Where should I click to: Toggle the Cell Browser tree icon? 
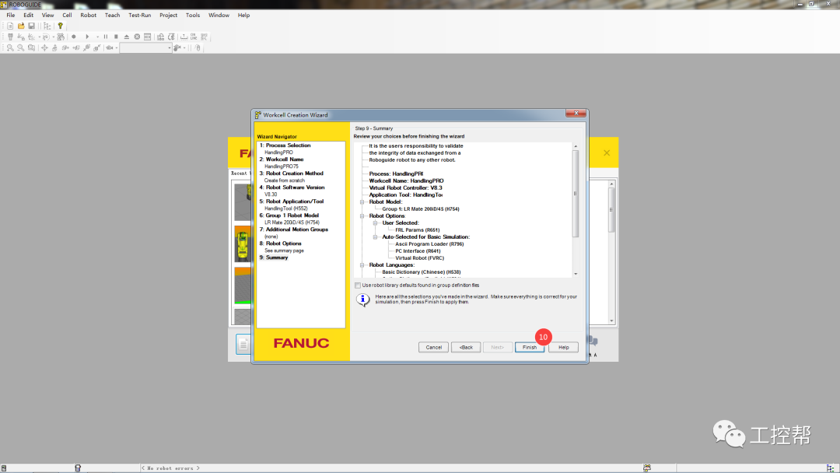tap(47, 26)
